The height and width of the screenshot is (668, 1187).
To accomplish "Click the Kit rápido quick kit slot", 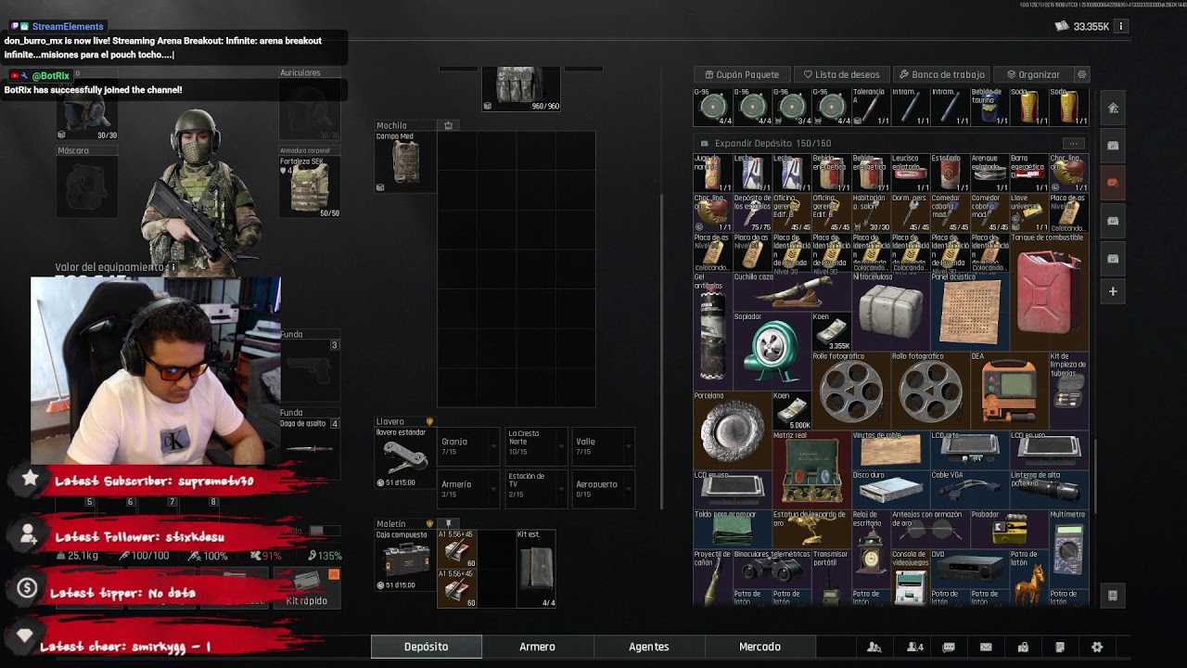I will 307,587.
